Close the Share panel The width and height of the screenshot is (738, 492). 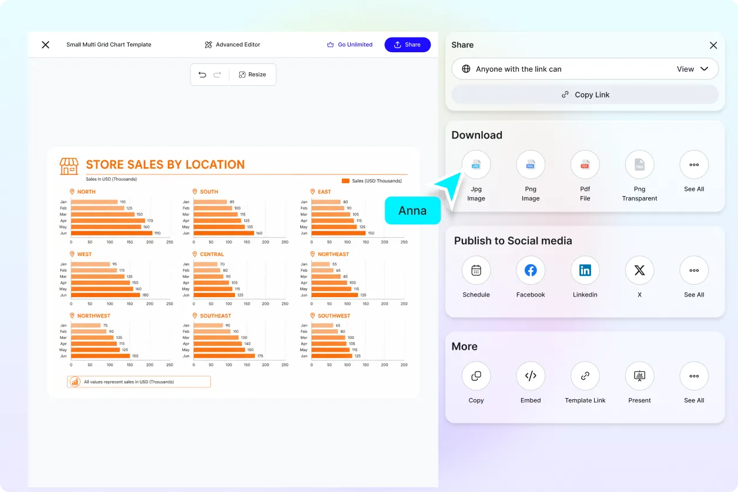pos(713,45)
